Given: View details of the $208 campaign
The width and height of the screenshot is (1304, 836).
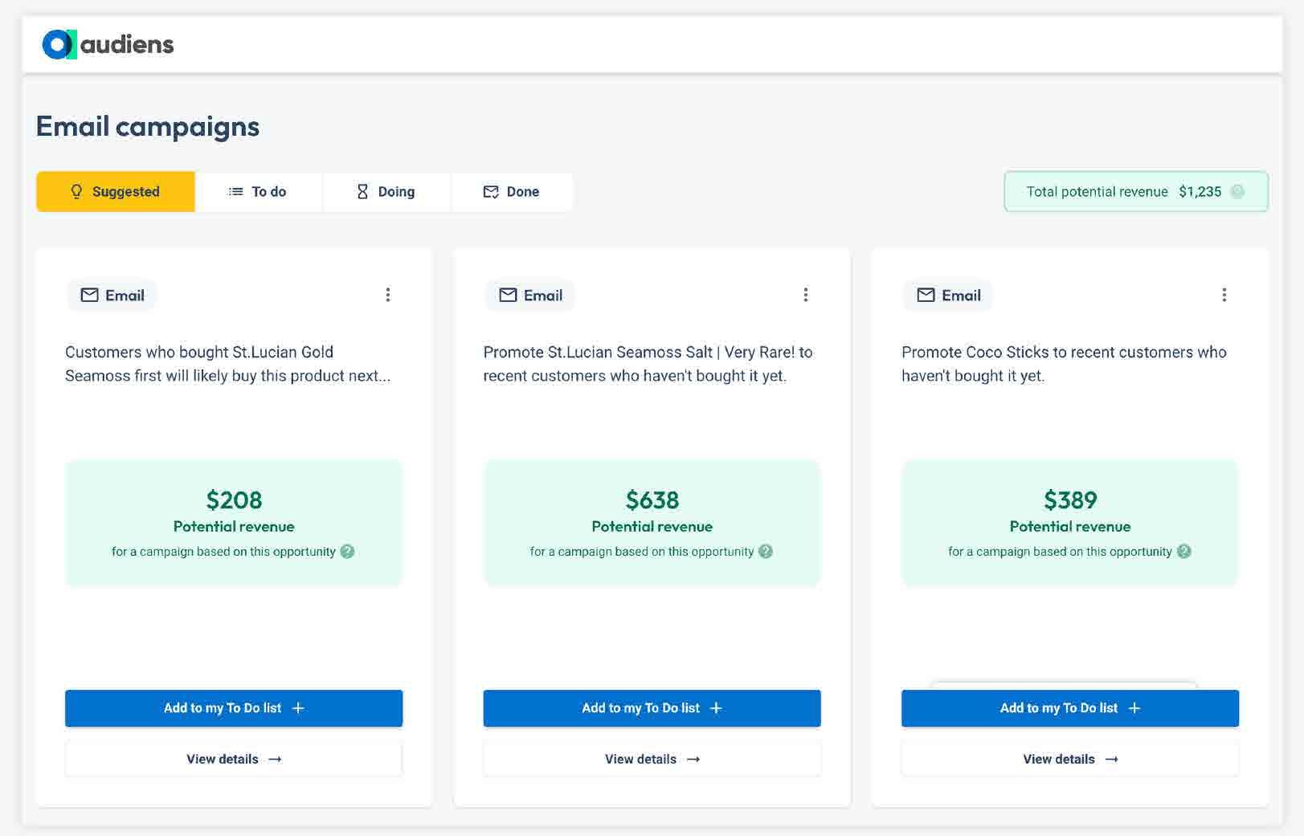Looking at the screenshot, I should point(234,759).
